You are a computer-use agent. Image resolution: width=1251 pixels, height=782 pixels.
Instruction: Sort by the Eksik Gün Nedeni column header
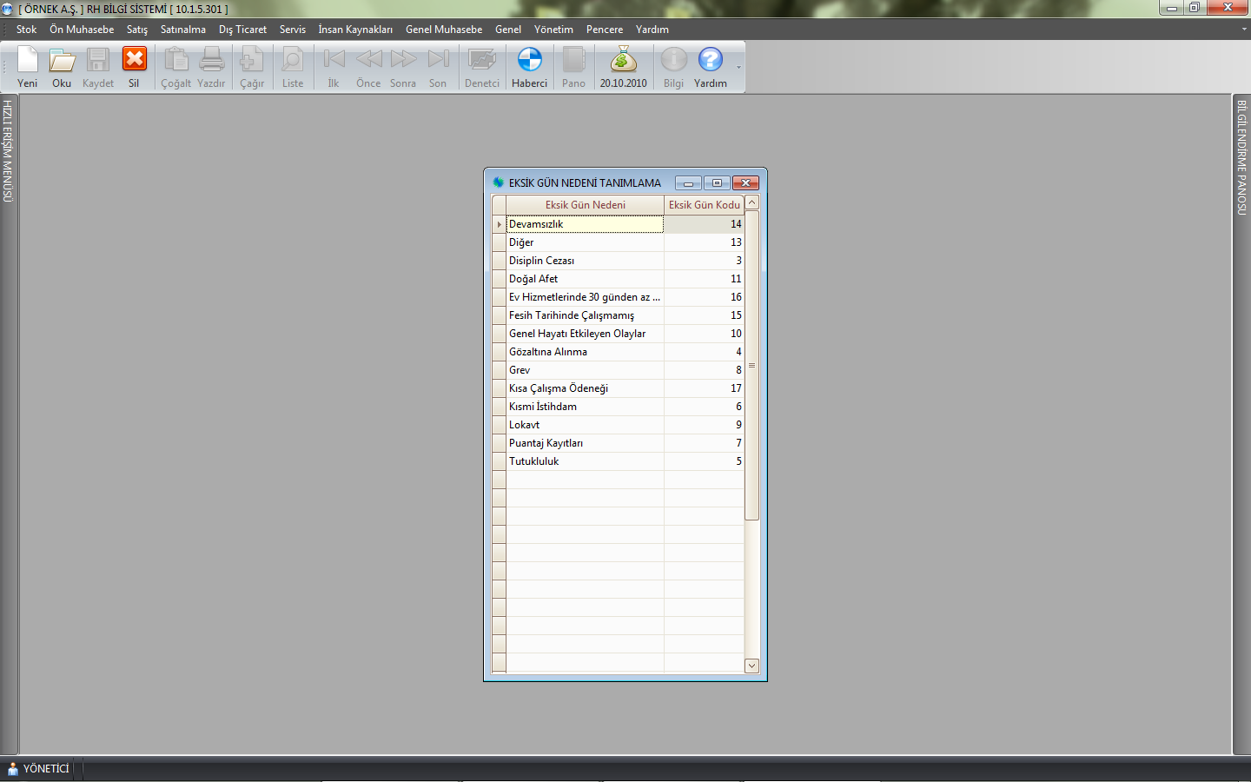click(585, 205)
